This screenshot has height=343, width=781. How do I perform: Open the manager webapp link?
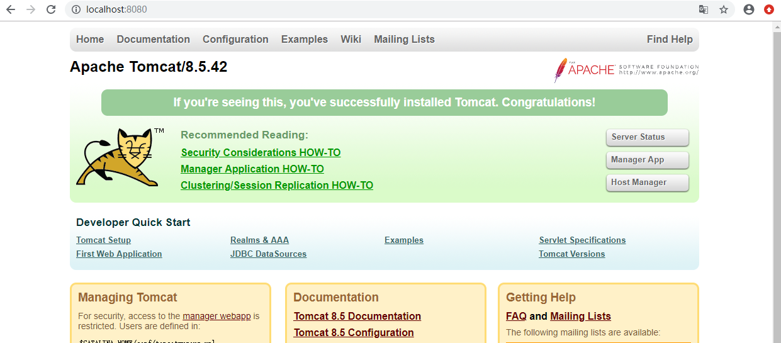[216, 316]
